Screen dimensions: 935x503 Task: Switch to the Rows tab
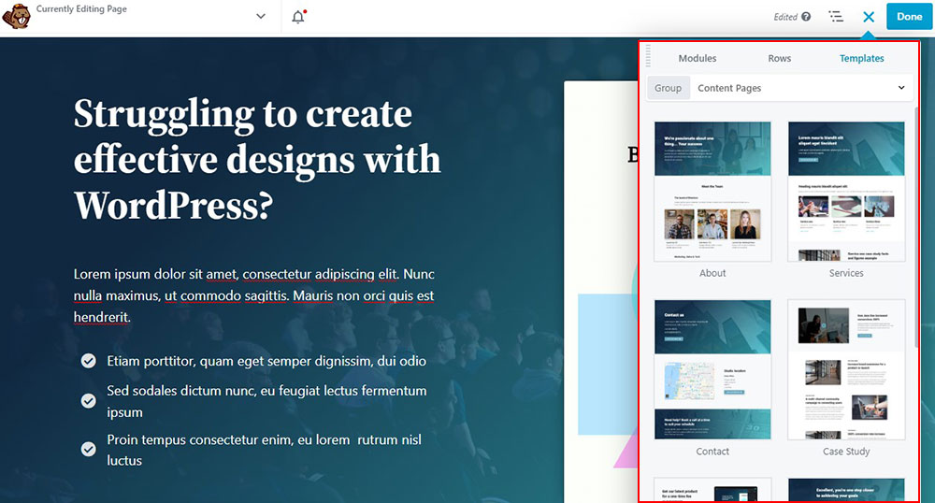(780, 58)
